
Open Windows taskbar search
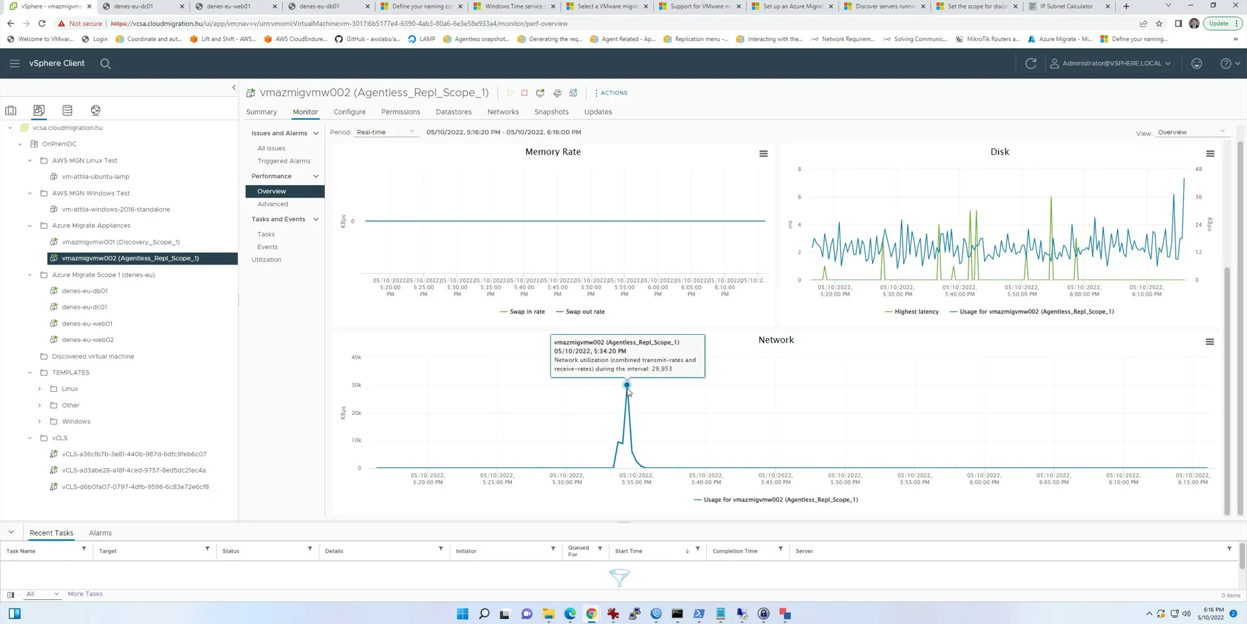pyautogui.click(x=484, y=614)
